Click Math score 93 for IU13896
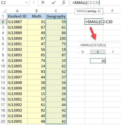 37,72
